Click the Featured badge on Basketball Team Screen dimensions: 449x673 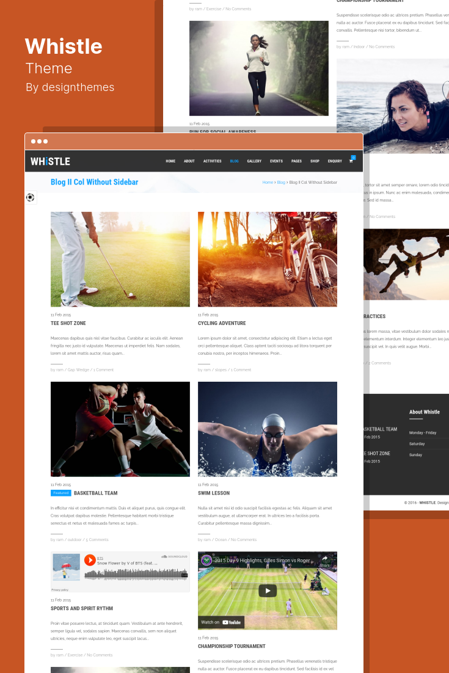[x=61, y=493]
